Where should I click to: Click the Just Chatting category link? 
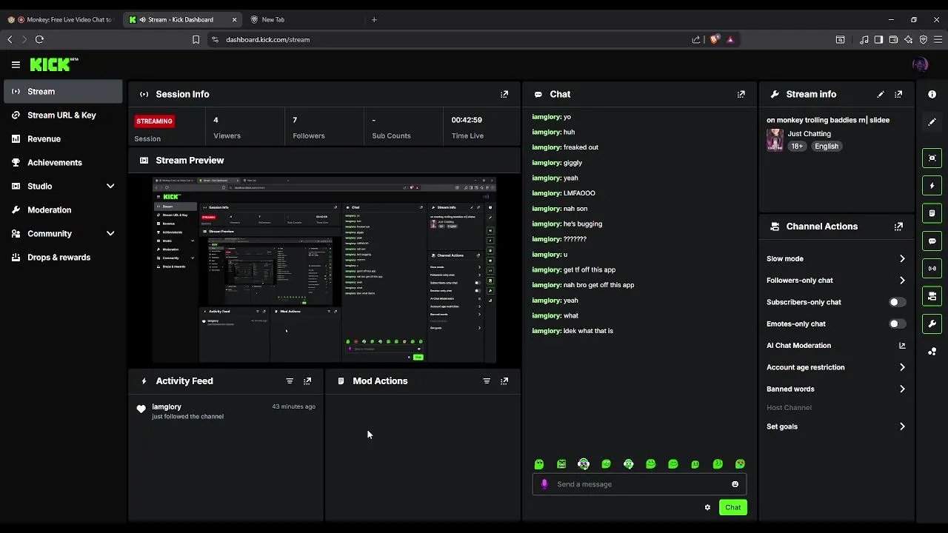tap(809, 134)
